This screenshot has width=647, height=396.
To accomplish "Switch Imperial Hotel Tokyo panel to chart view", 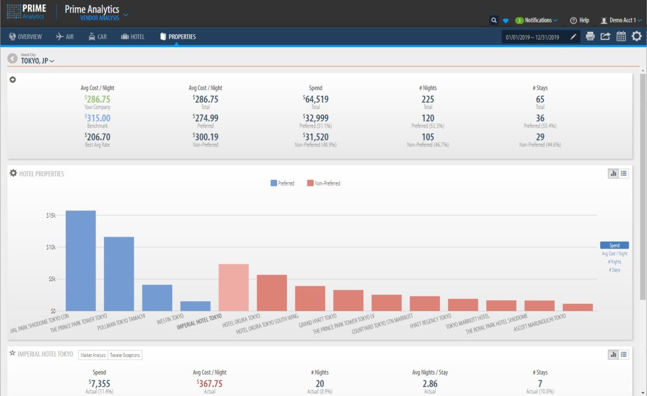I will (x=614, y=354).
